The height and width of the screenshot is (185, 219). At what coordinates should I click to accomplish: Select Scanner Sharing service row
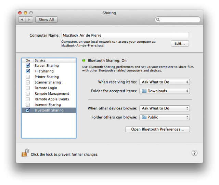tap(49, 82)
